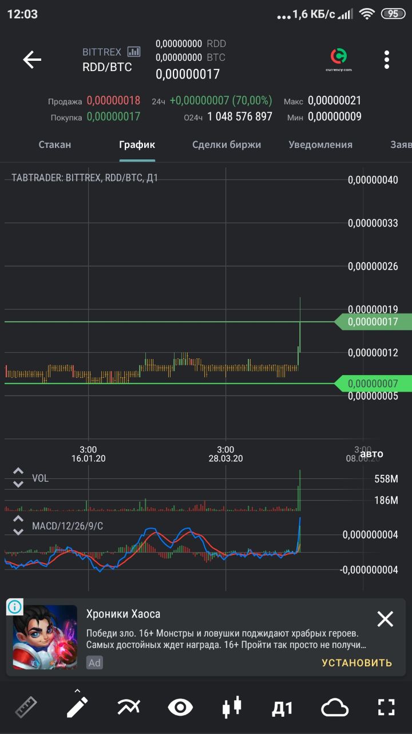Tap the 24h volume 1 048 576 897
412x734 pixels.
point(240,116)
